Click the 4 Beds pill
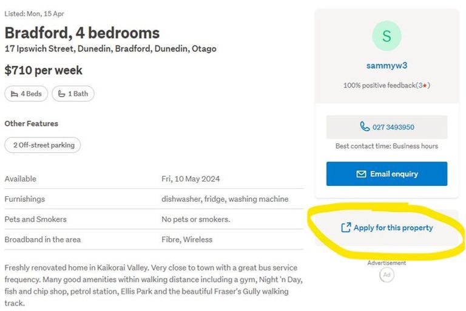Image resolution: width=466 pixels, height=311 pixels. [26, 94]
